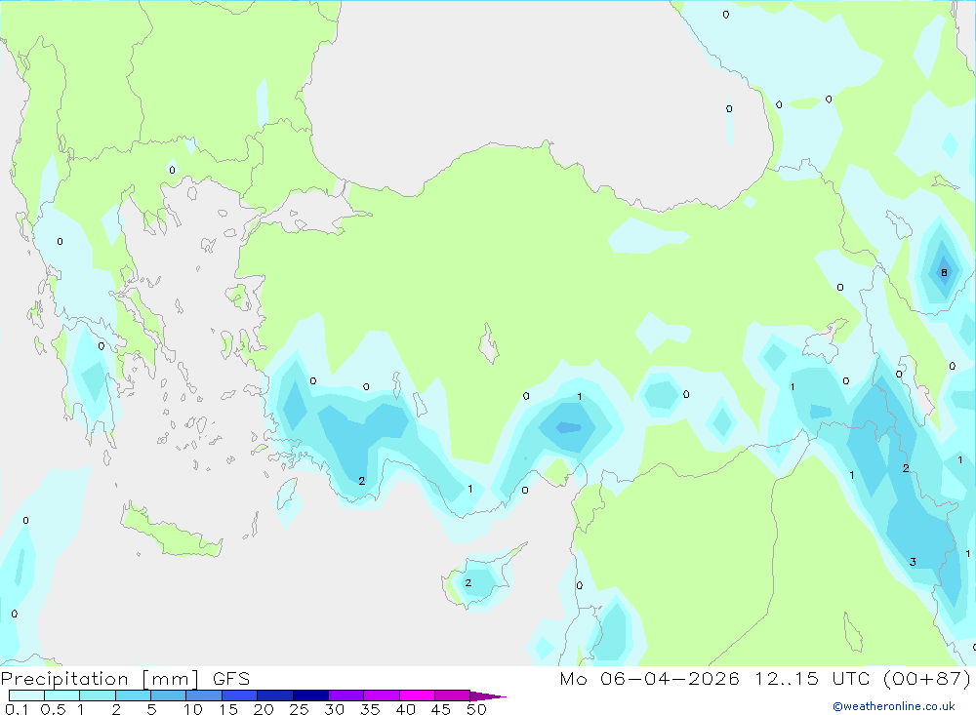Click the 30–35 mm violet legend swatch

click(x=346, y=695)
